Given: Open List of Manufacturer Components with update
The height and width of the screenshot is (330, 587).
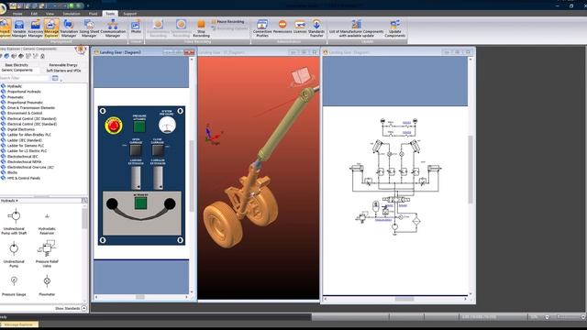Looking at the screenshot, I should 357,28.
